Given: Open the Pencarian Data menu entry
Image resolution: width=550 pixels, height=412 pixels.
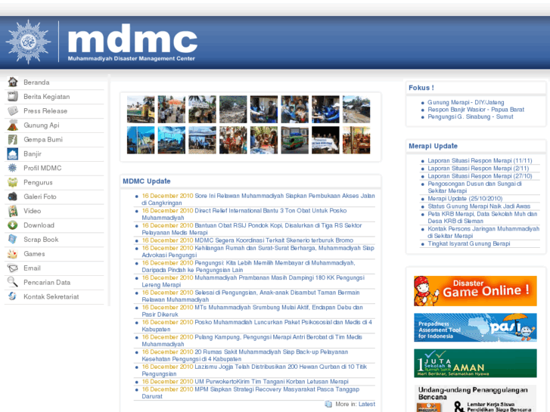Looking at the screenshot, I should click(x=47, y=283).
